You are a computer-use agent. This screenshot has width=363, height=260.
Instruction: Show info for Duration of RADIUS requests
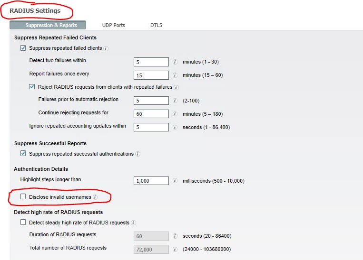coord(175,236)
